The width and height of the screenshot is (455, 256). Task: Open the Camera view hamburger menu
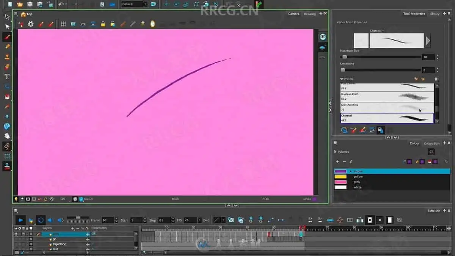pos(16,14)
